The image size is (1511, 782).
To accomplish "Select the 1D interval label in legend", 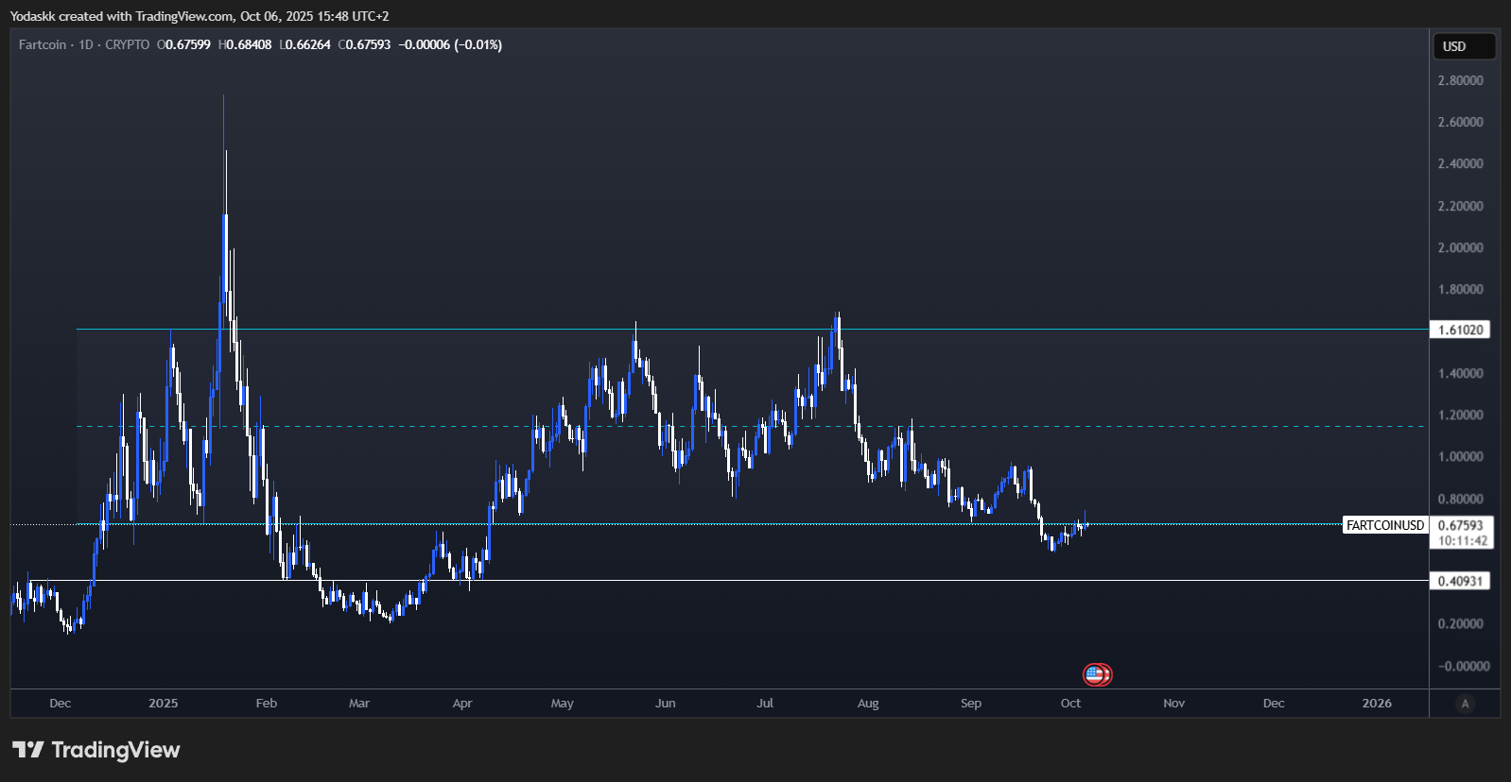I will point(86,44).
